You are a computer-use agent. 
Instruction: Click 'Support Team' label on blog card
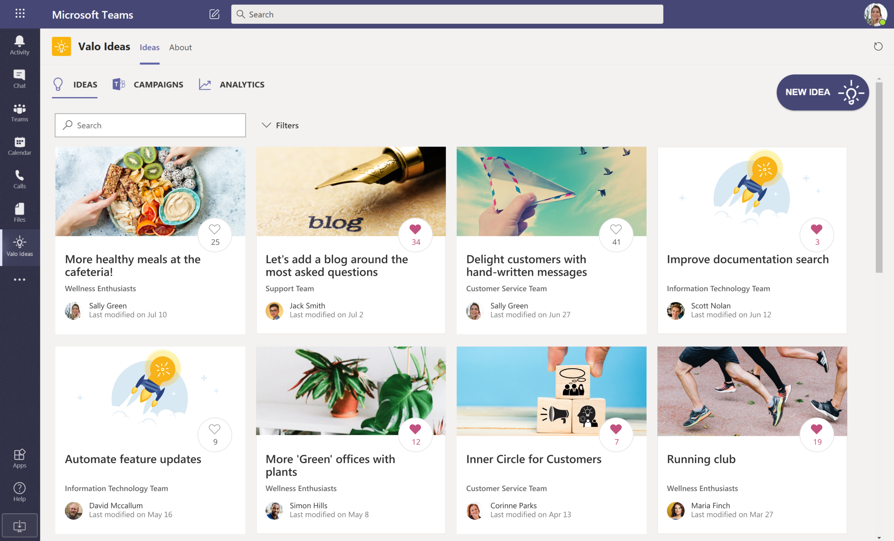coord(290,289)
